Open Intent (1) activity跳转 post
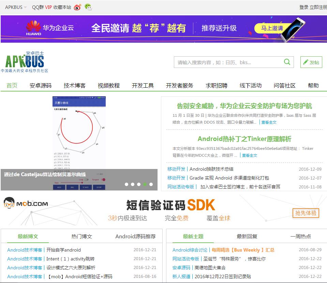The width and height of the screenshot is (327, 283). [x=70, y=259]
